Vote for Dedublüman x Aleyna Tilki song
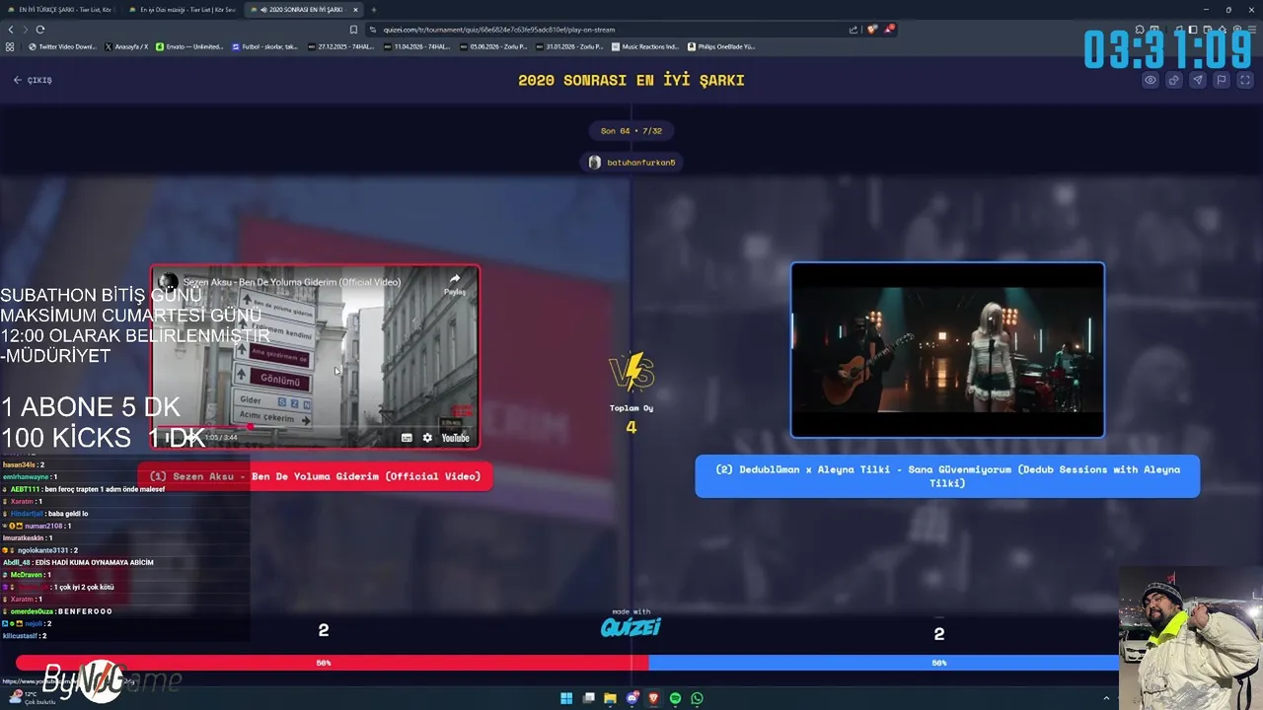1263x710 pixels. 947,476
